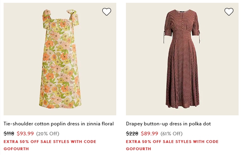Click GOFOURTH code below the floral dress
This screenshot has height=155, width=241.
tap(16, 149)
